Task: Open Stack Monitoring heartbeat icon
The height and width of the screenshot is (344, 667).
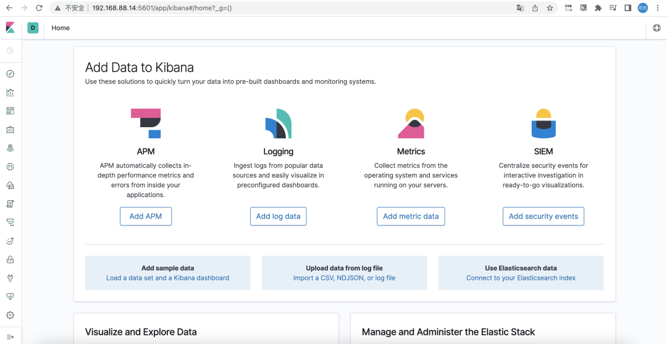Action: pyautogui.click(x=10, y=296)
